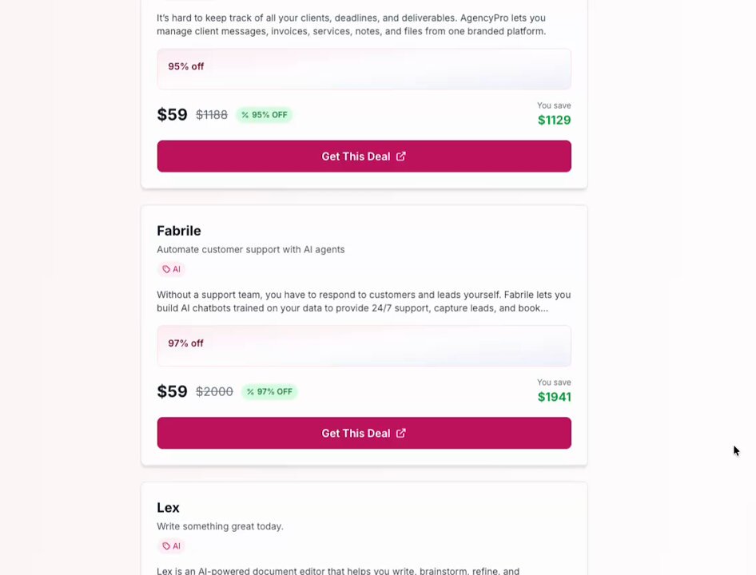Click "Automate customer support with AI agents" subtitle
The height and width of the screenshot is (575, 756).
tap(251, 250)
